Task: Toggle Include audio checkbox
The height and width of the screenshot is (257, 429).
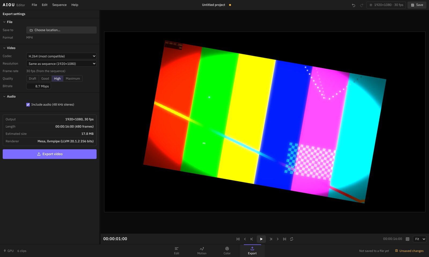Action: [x=28, y=105]
